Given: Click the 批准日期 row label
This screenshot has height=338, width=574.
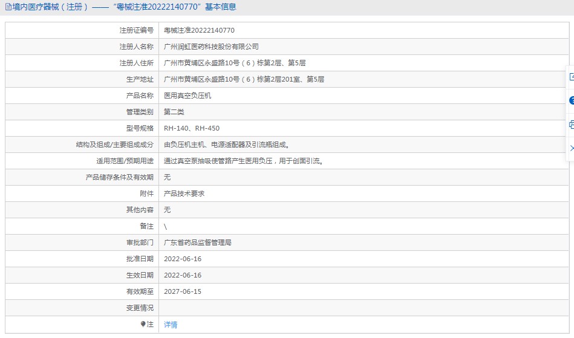Looking at the screenshot, I should 140,259.
